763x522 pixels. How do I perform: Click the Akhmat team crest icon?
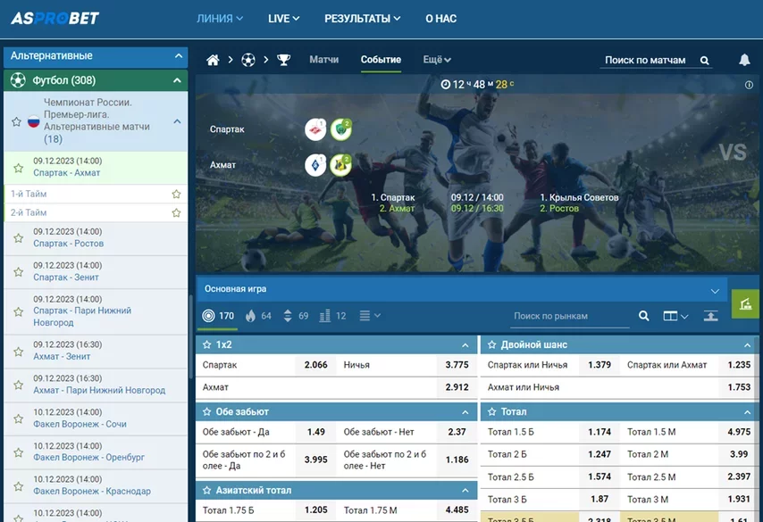click(315, 165)
